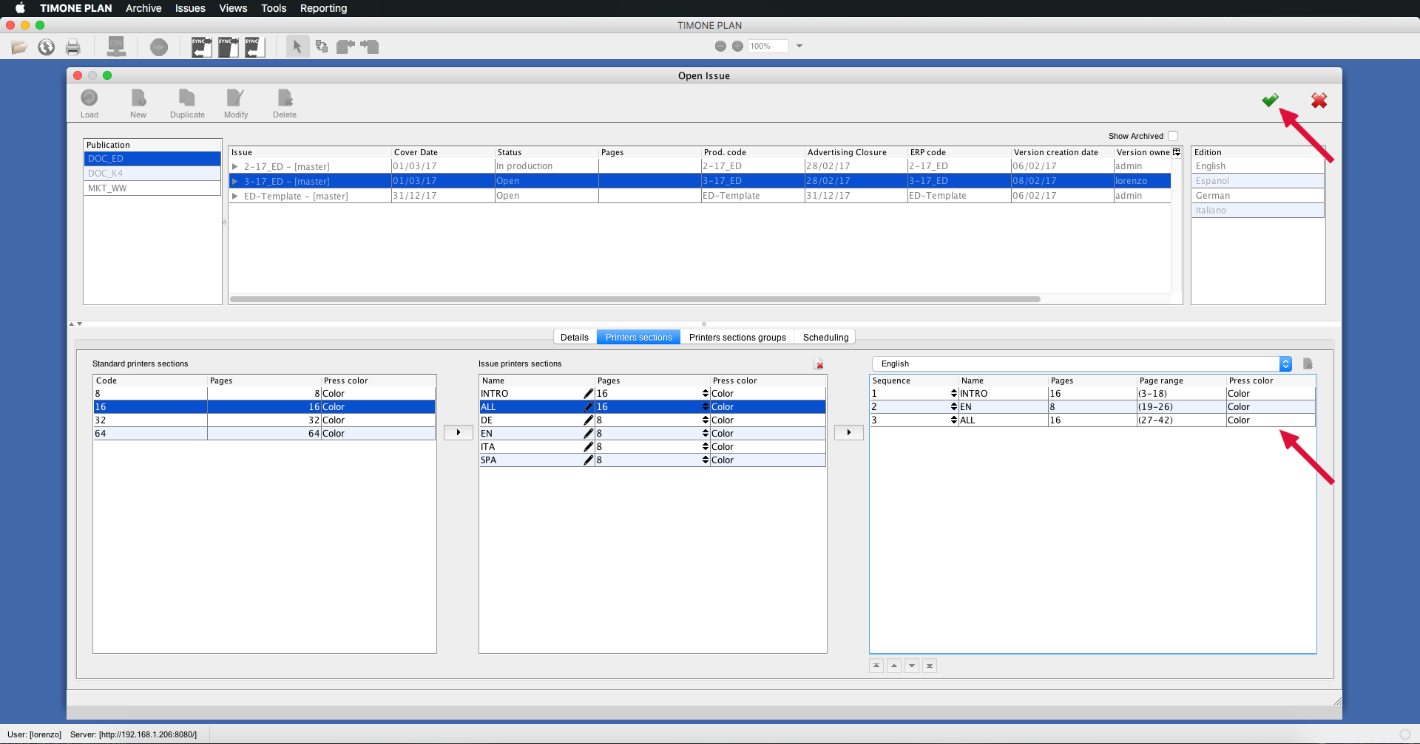
Task: Add standard section to issue with arrow button
Action: point(459,432)
